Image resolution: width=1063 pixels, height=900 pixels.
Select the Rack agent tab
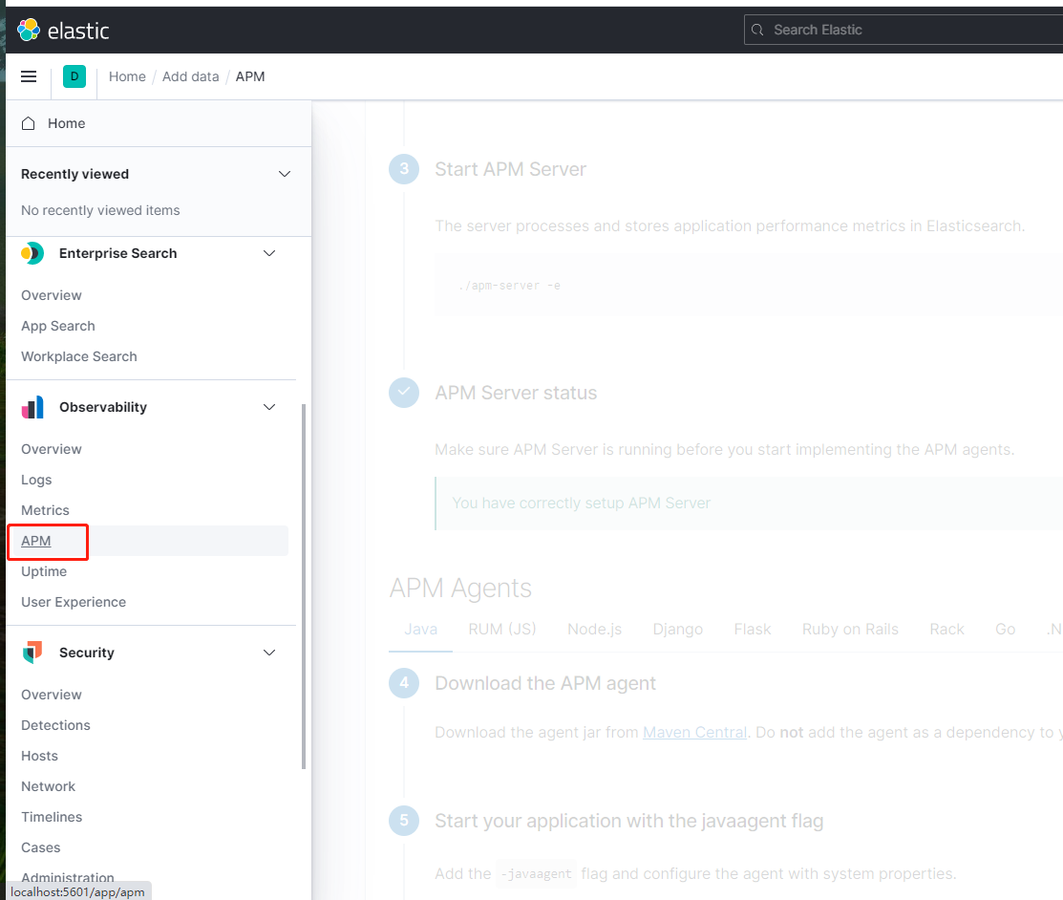click(x=947, y=630)
